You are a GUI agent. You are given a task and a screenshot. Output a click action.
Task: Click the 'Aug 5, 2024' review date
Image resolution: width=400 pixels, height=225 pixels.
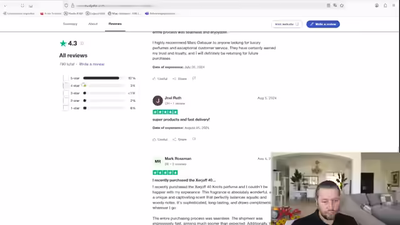(x=267, y=98)
